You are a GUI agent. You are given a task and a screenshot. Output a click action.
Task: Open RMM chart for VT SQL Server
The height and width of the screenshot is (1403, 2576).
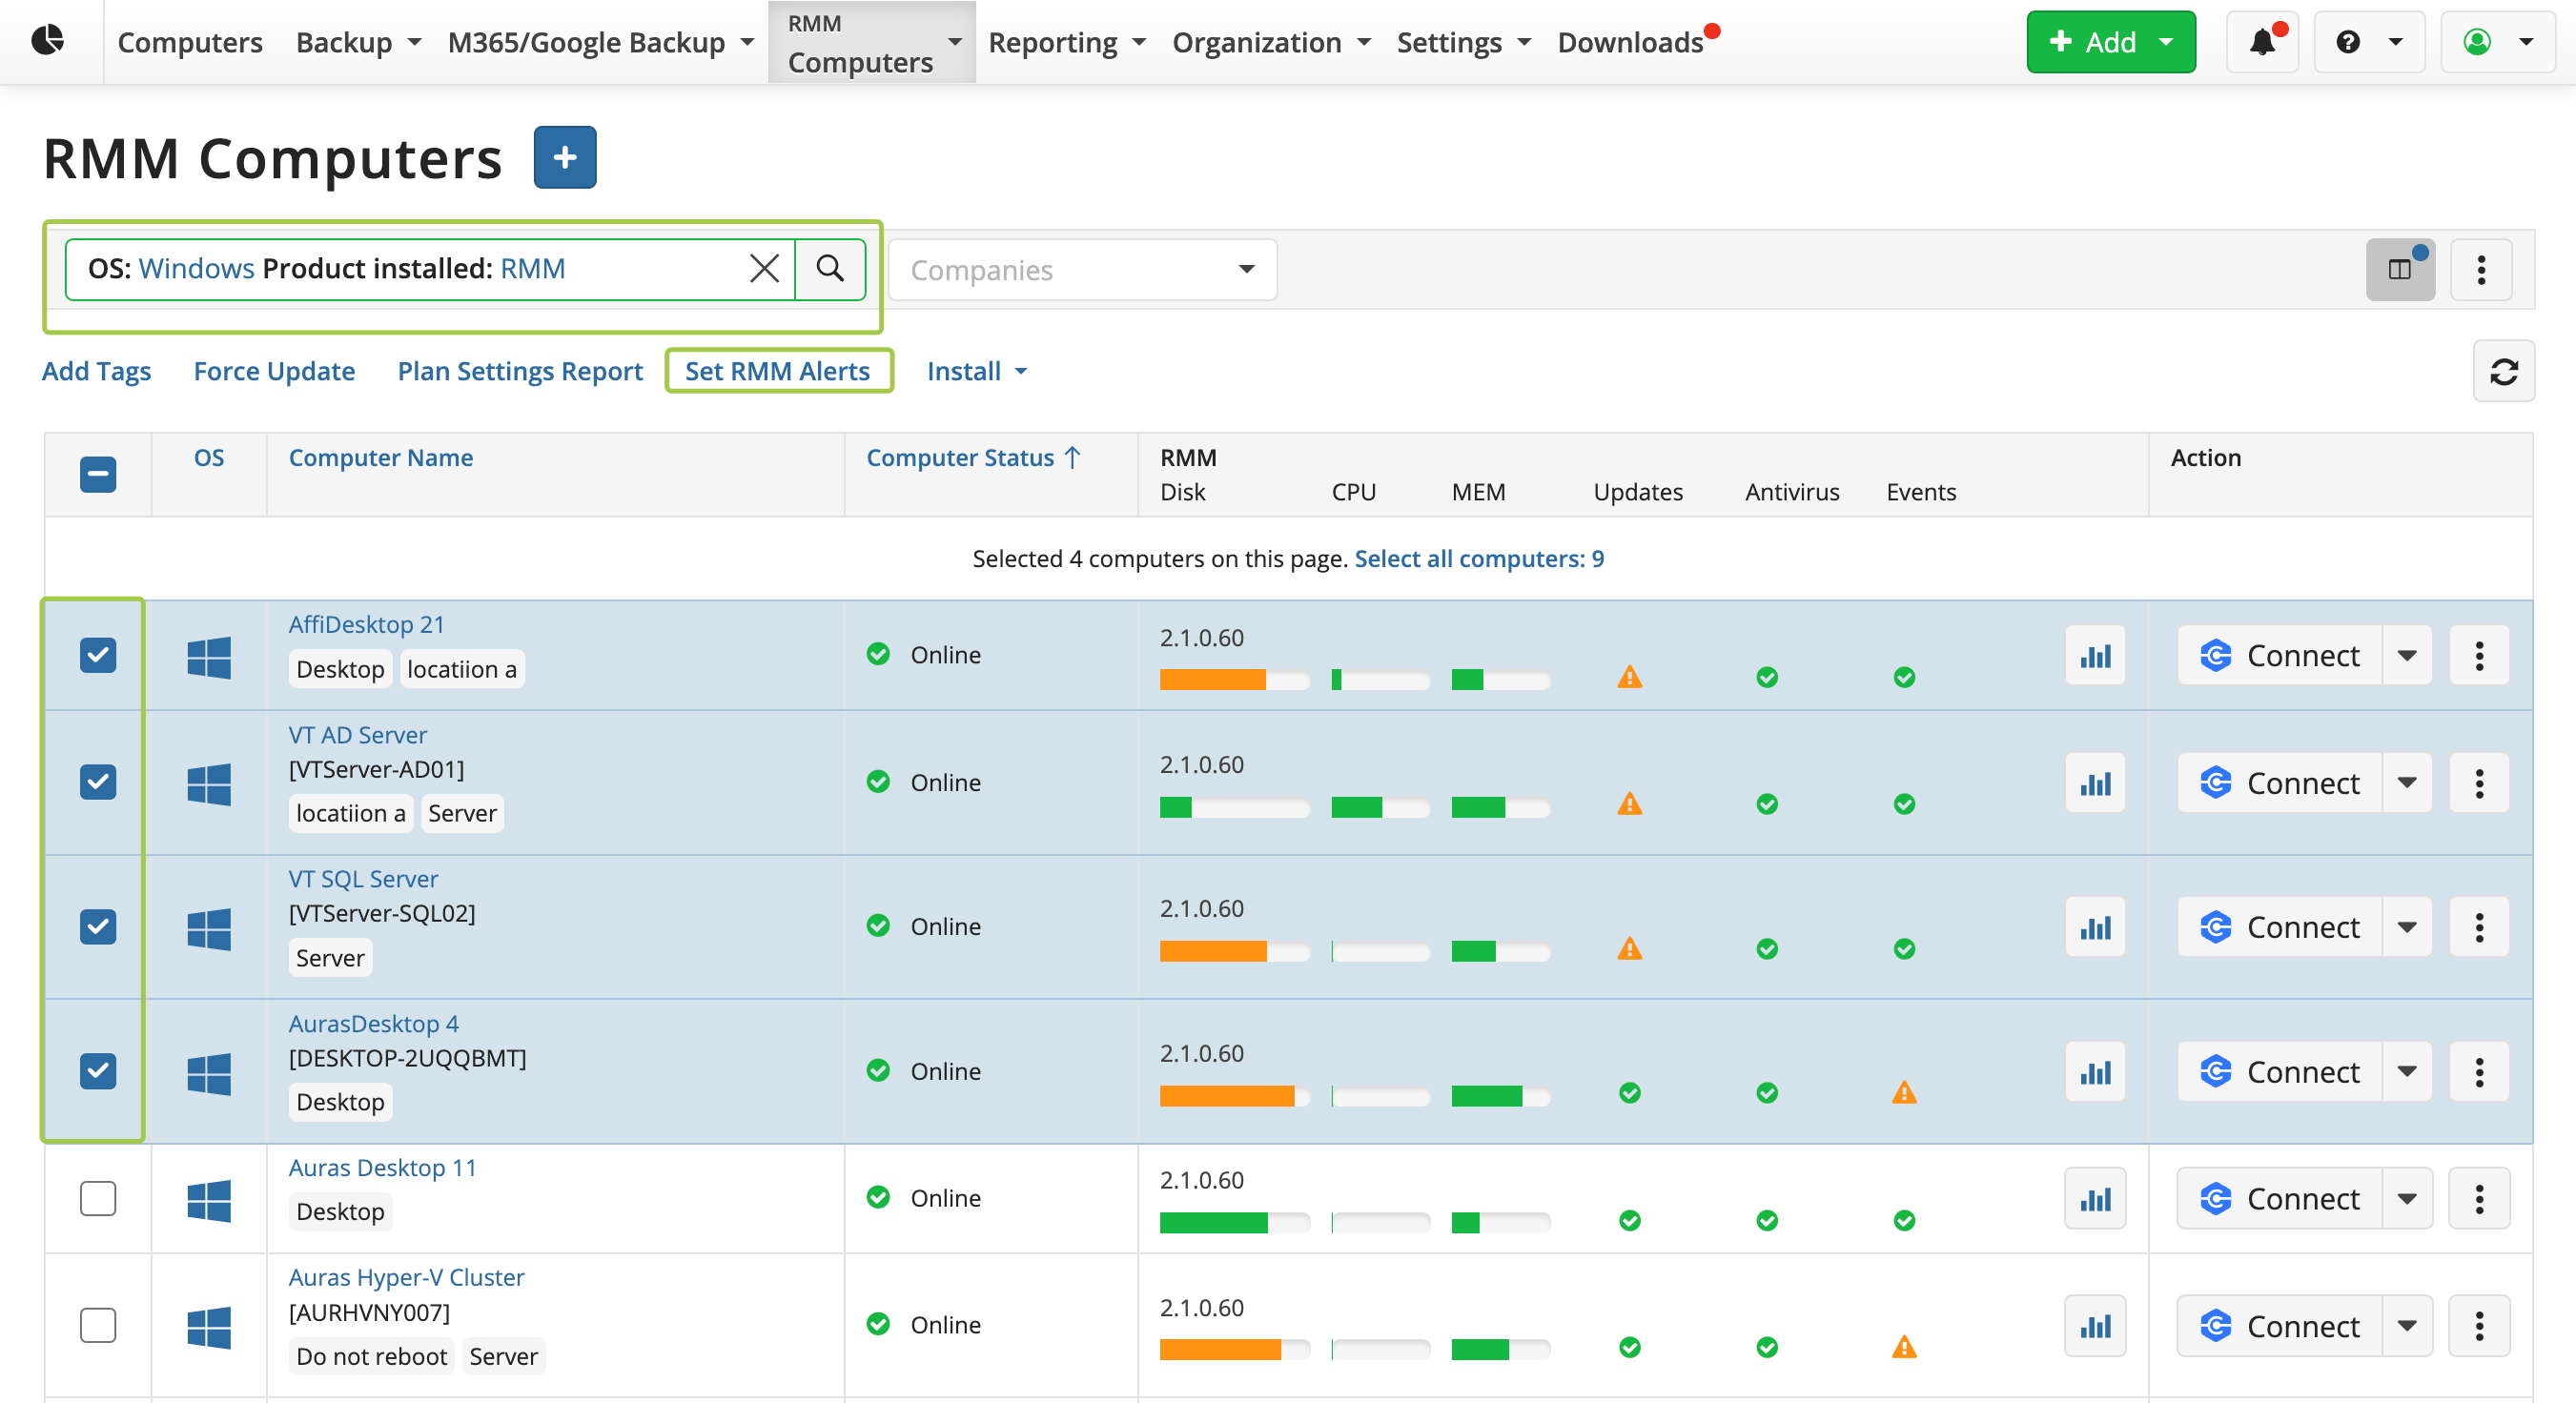click(2095, 927)
